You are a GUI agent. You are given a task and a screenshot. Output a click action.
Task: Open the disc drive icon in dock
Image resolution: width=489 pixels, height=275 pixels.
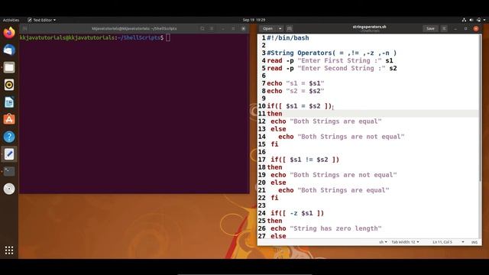pyautogui.click(x=9, y=189)
